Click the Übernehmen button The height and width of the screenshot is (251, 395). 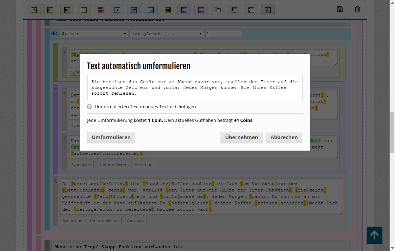click(241, 137)
